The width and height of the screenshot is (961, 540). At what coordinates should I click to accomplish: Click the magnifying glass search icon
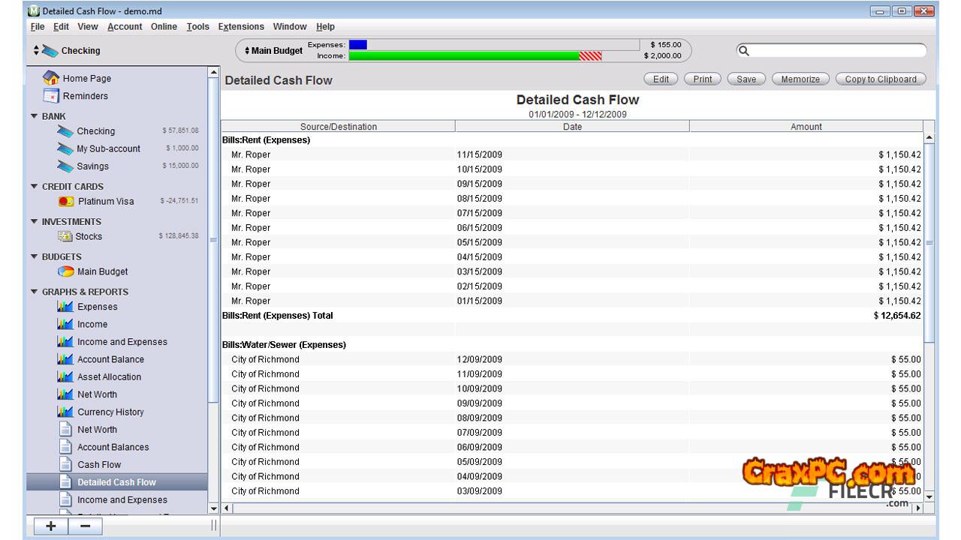[744, 51]
